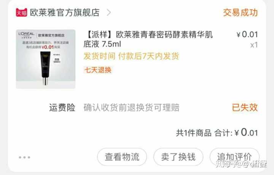
Task: Open the L'Oreal product thumbnail
Action: click(46, 59)
